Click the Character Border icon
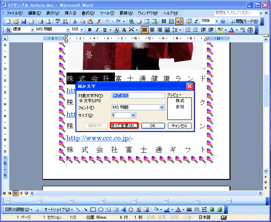 tap(116, 30)
